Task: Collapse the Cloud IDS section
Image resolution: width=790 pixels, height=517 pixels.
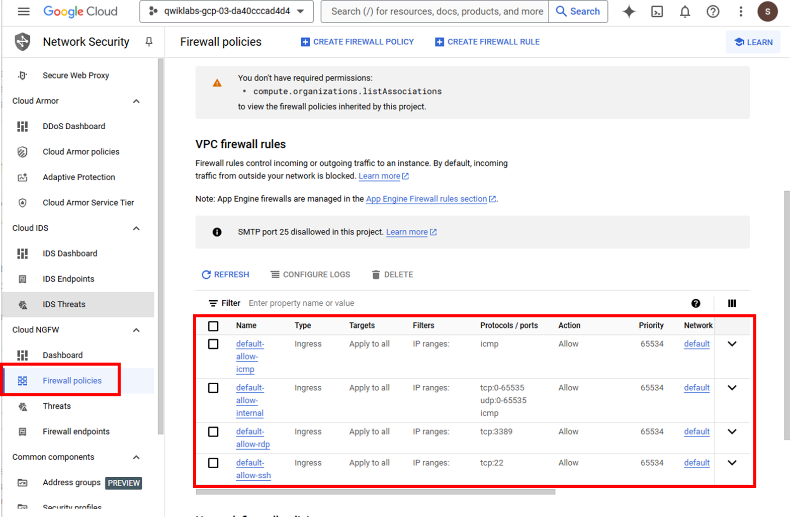Action: tap(136, 228)
